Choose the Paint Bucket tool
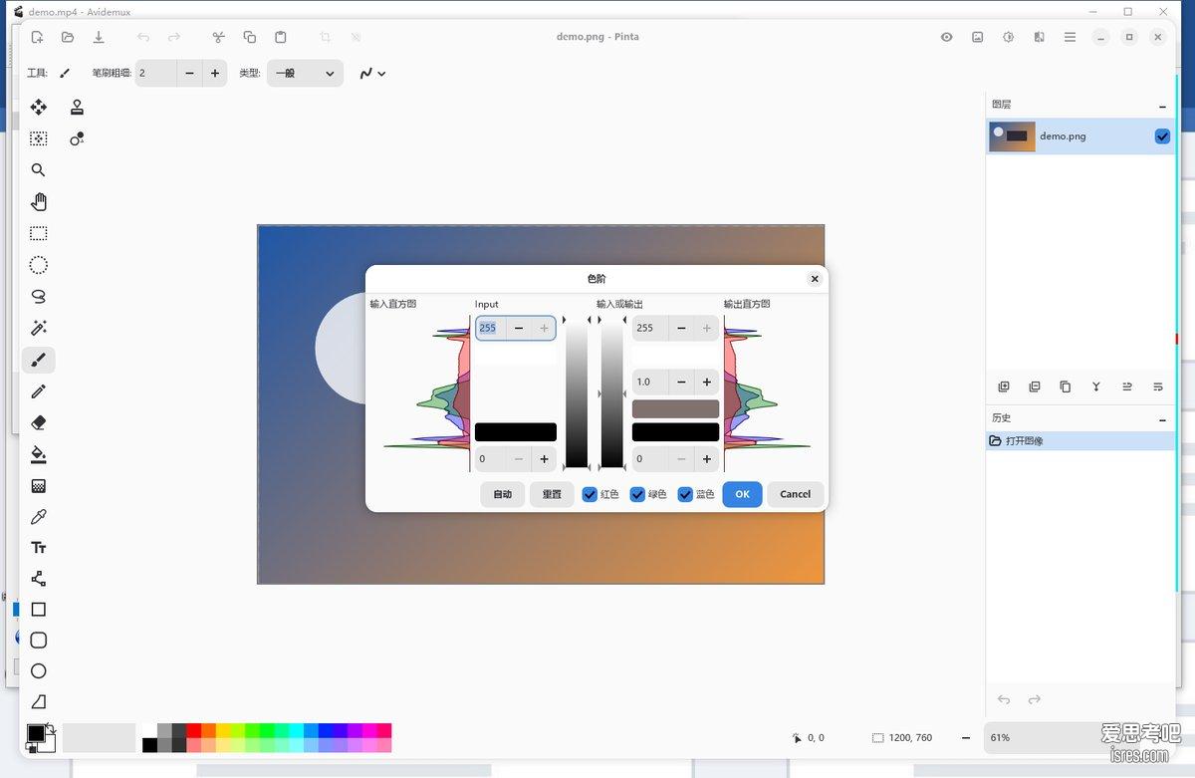Viewport: 1195px width, 778px height. tap(39, 455)
